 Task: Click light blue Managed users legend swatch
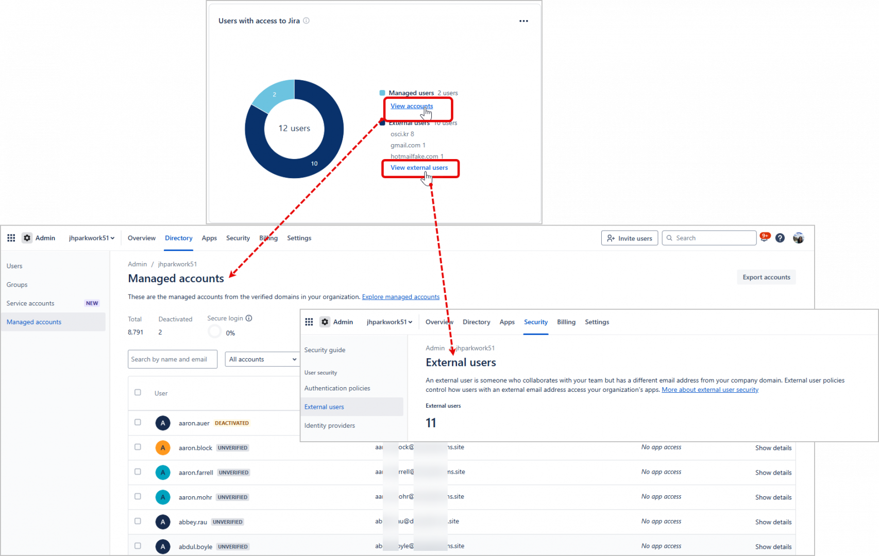pyautogui.click(x=382, y=93)
